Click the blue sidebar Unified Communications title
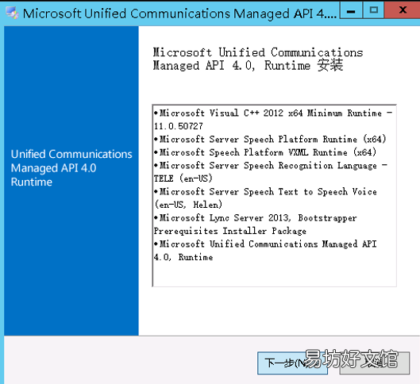The height and width of the screenshot is (384, 420). click(x=71, y=167)
